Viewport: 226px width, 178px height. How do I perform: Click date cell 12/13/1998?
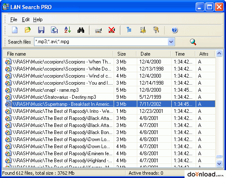coord(151,69)
